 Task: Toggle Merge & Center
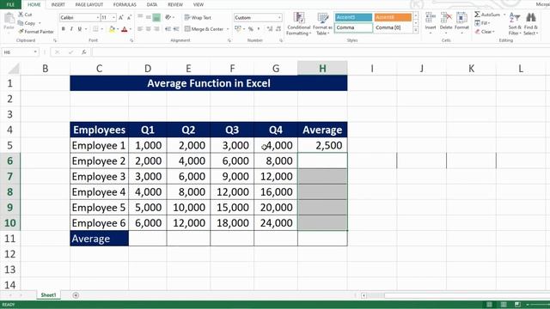coord(205,29)
